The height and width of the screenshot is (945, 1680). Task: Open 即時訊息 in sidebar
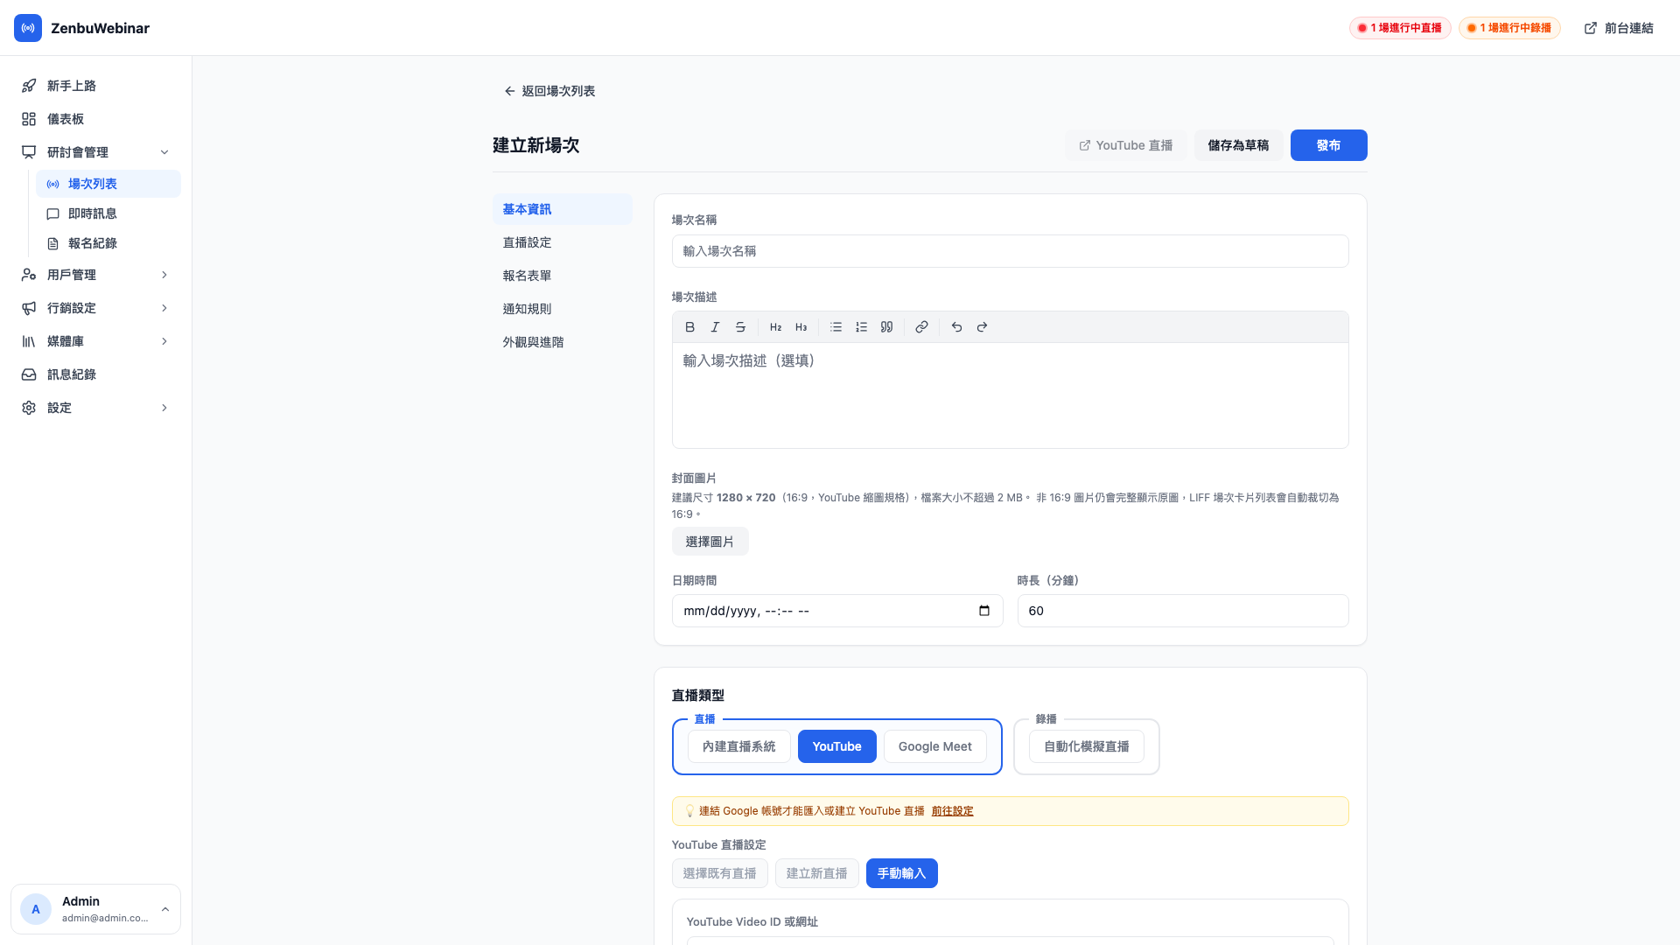[108, 213]
